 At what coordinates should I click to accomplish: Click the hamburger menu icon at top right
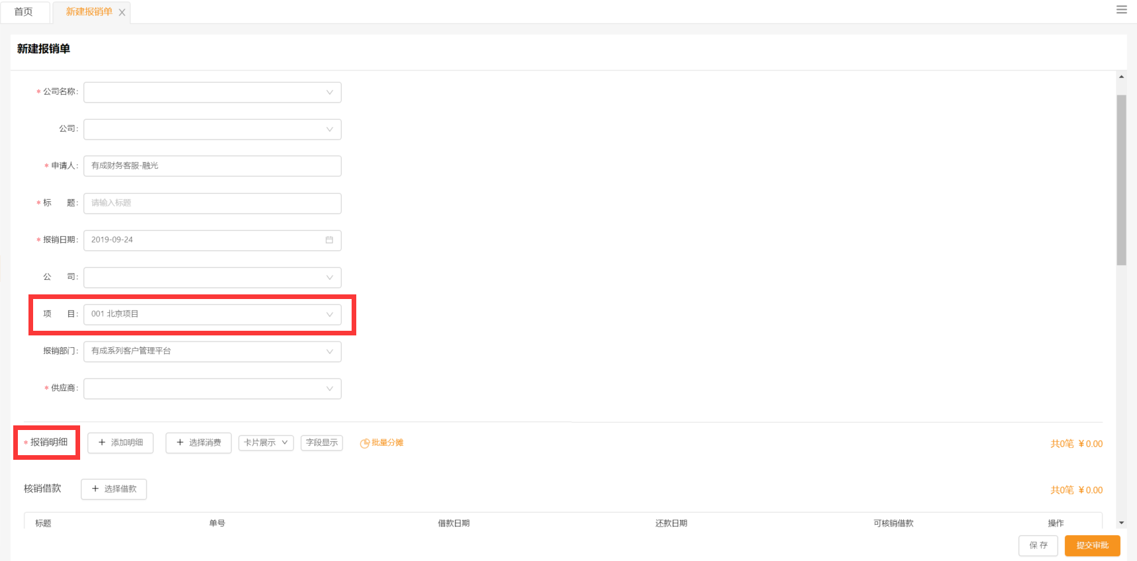pyautogui.click(x=1121, y=10)
